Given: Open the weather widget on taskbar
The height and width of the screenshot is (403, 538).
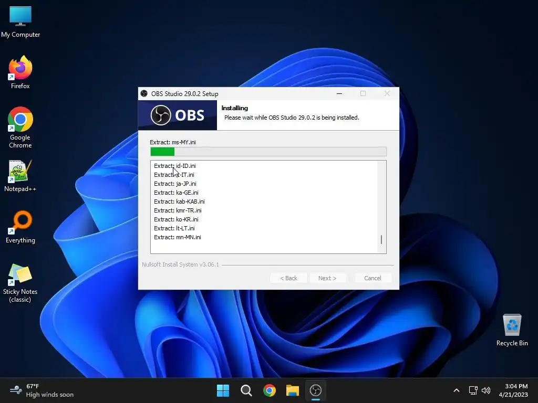Looking at the screenshot, I should pyautogui.click(x=42, y=390).
